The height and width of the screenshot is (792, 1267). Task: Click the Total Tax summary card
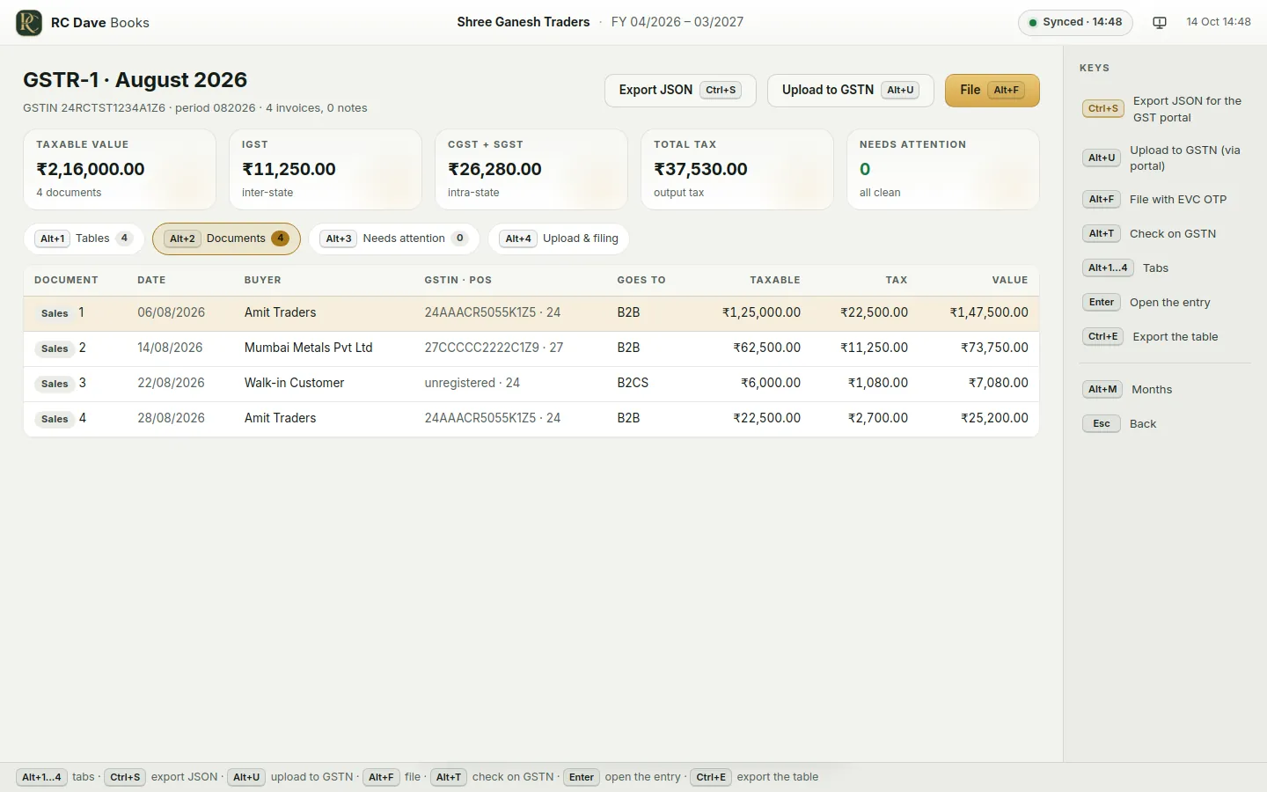click(737, 169)
